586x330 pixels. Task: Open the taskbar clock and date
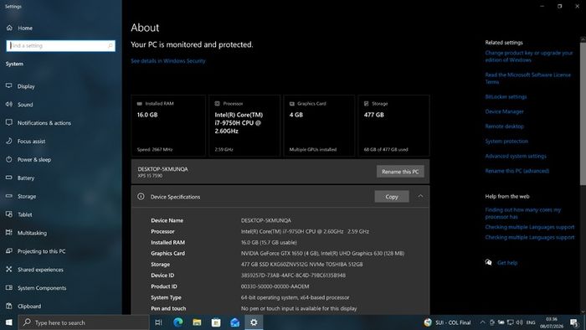(x=551, y=322)
